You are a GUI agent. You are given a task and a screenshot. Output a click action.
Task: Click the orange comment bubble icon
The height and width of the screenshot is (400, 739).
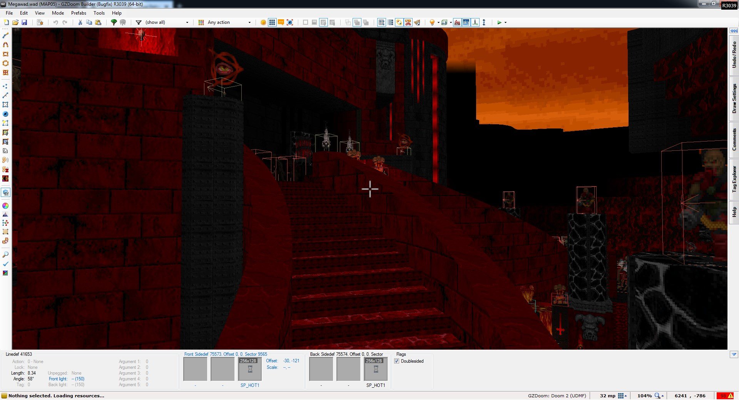281,22
